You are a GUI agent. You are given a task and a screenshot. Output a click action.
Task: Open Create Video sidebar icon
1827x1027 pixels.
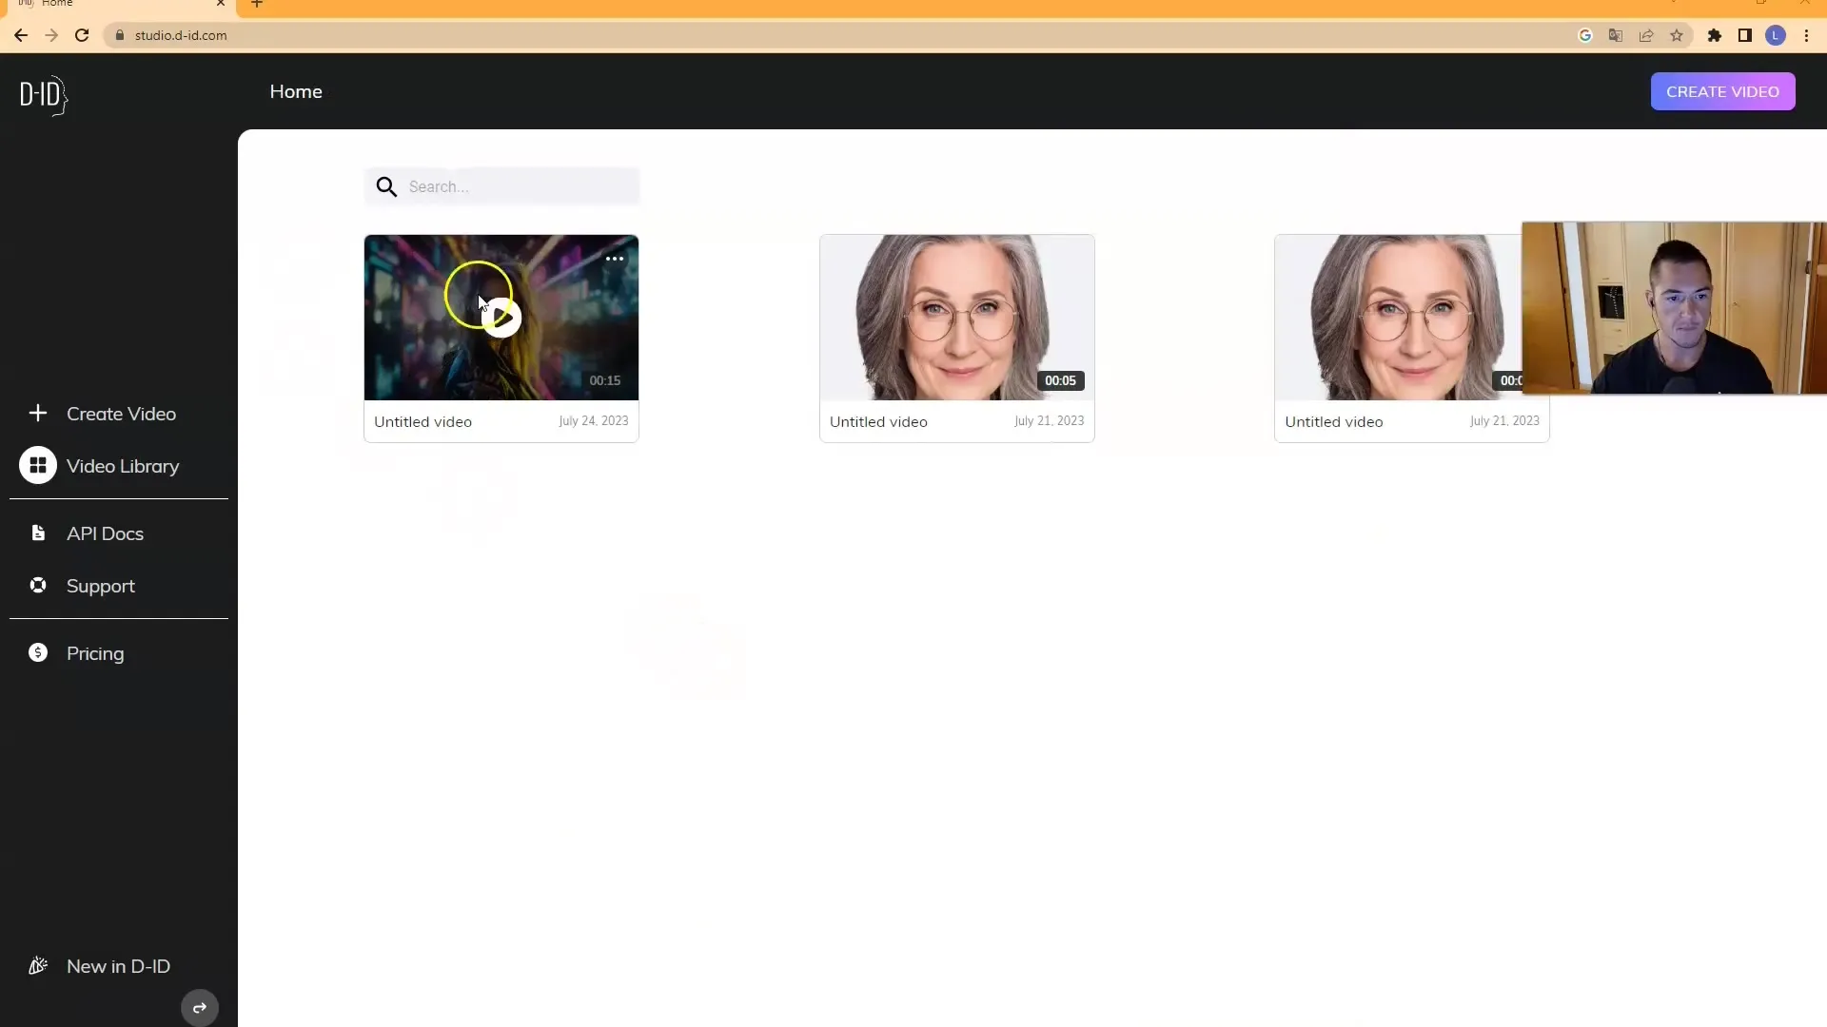point(36,413)
